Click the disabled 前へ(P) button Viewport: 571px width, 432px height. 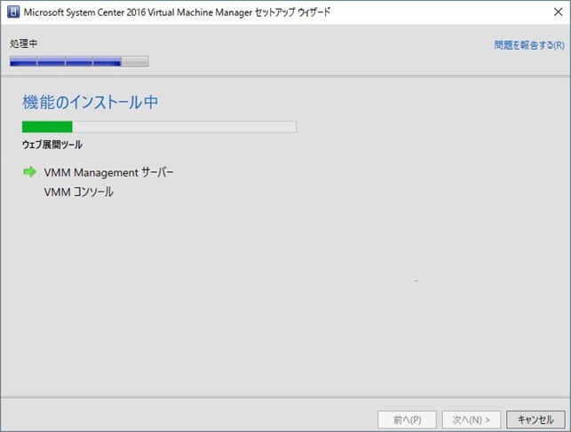pos(406,419)
